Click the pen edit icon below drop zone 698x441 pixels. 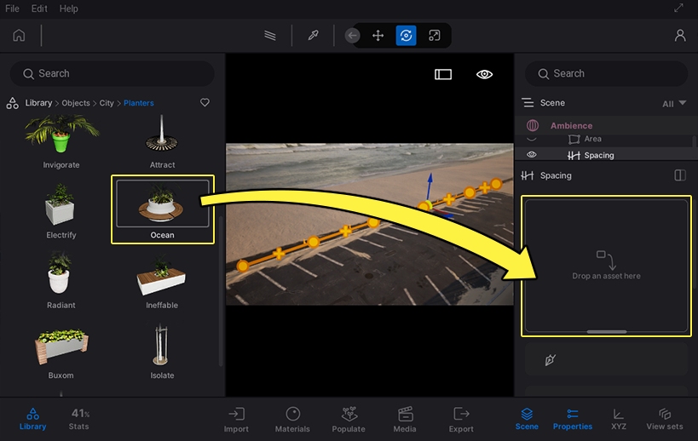[551, 360]
